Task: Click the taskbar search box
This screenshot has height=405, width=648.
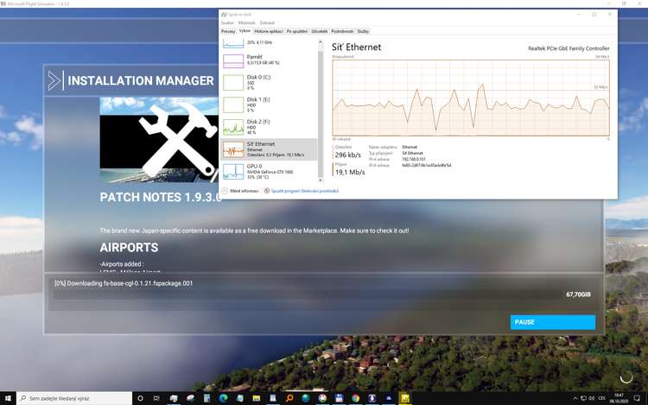Action: coord(74,398)
